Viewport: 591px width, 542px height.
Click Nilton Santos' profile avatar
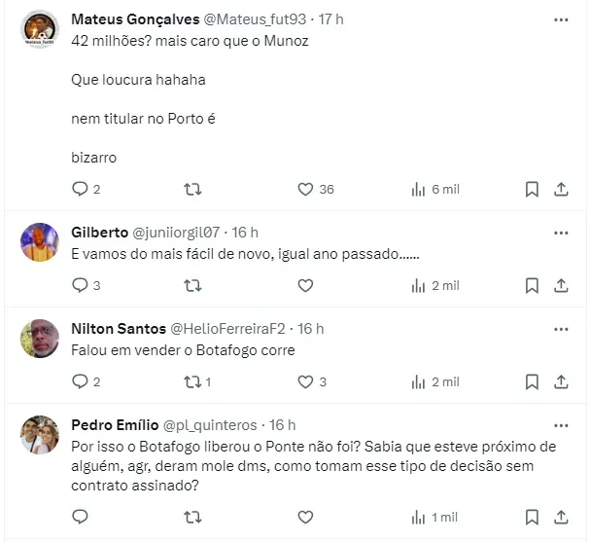pyautogui.click(x=40, y=338)
